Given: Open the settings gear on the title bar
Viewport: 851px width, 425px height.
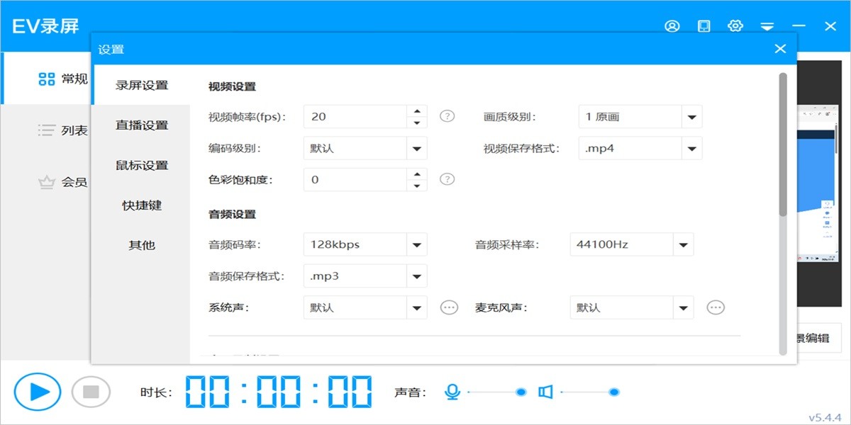Looking at the screenshot, I should click(x=735, y=25).
